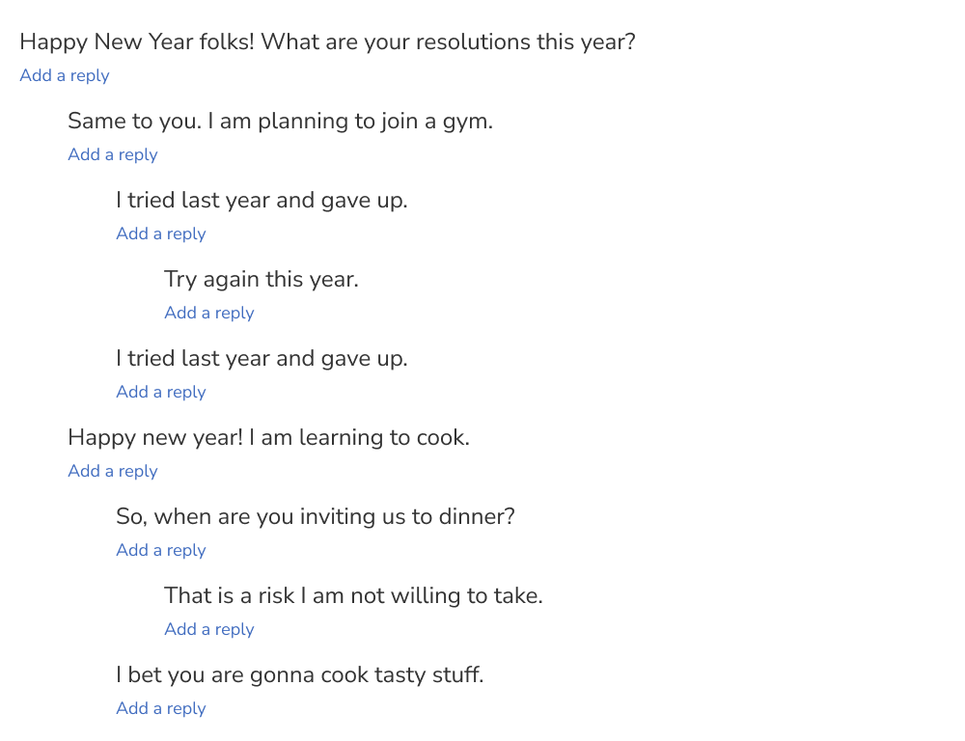Reply to the "Happy New Year folks!" post

tap(65, 75)
